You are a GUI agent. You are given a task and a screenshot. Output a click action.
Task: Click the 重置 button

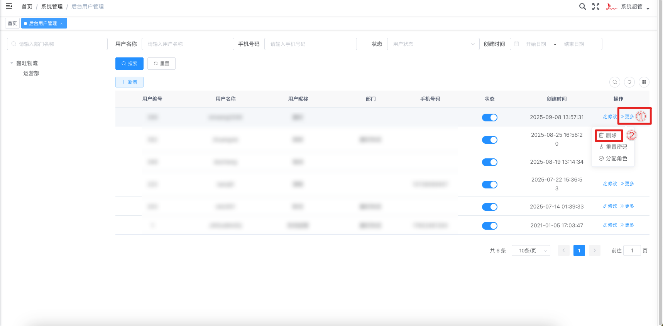(x=161, y=64)
